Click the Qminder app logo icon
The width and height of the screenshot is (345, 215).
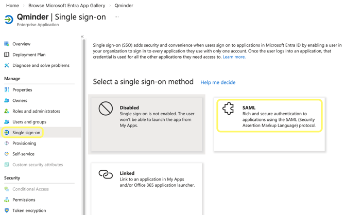[x=9, y=20]
